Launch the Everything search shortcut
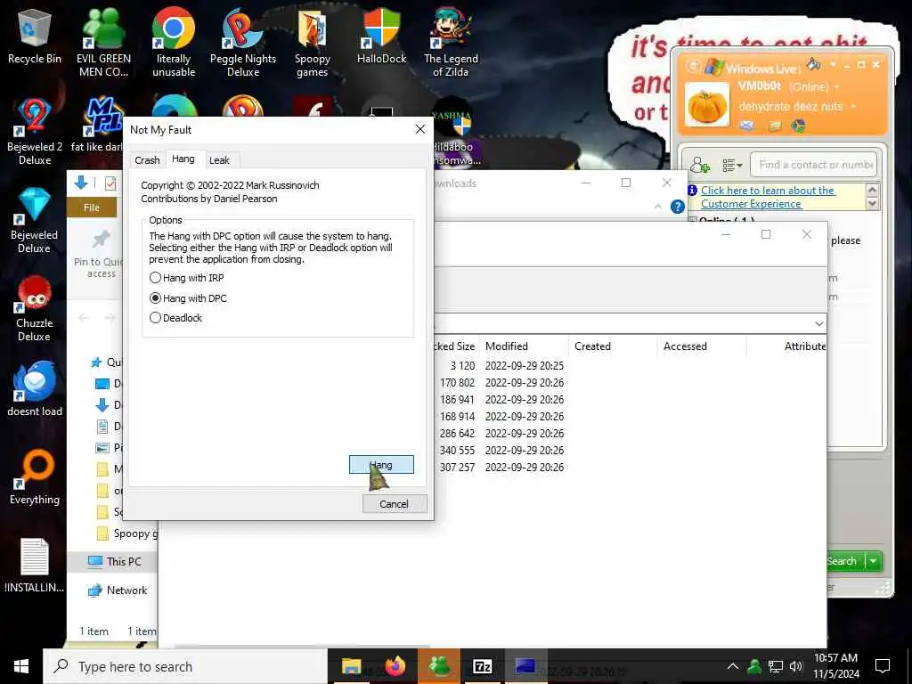Image resolution: width=912 pixels, height=684 pixels. [x=35, y=477]
